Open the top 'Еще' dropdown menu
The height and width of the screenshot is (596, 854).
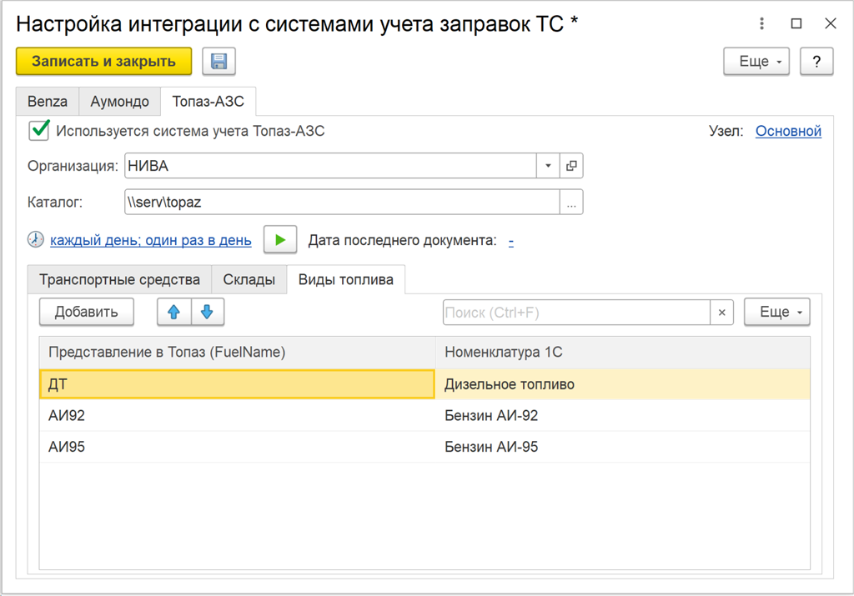point(756,61)
